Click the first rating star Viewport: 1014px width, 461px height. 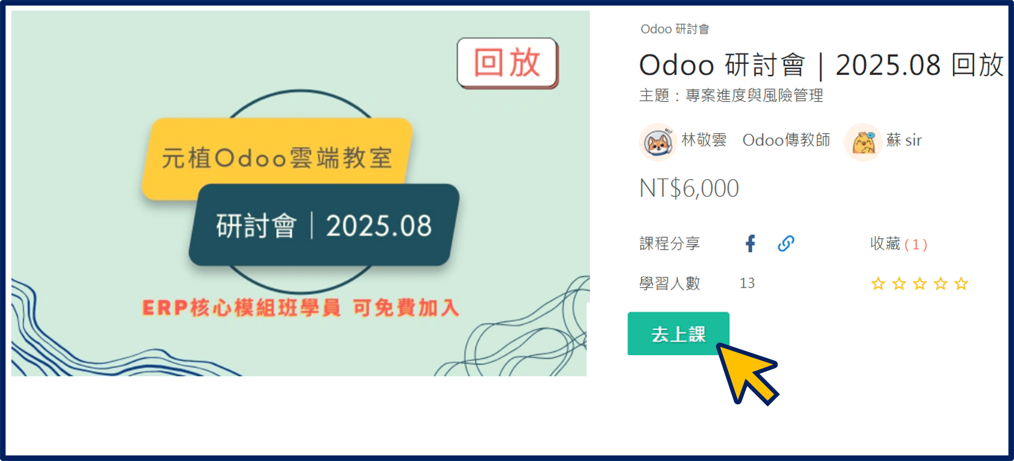coord(878,284)
